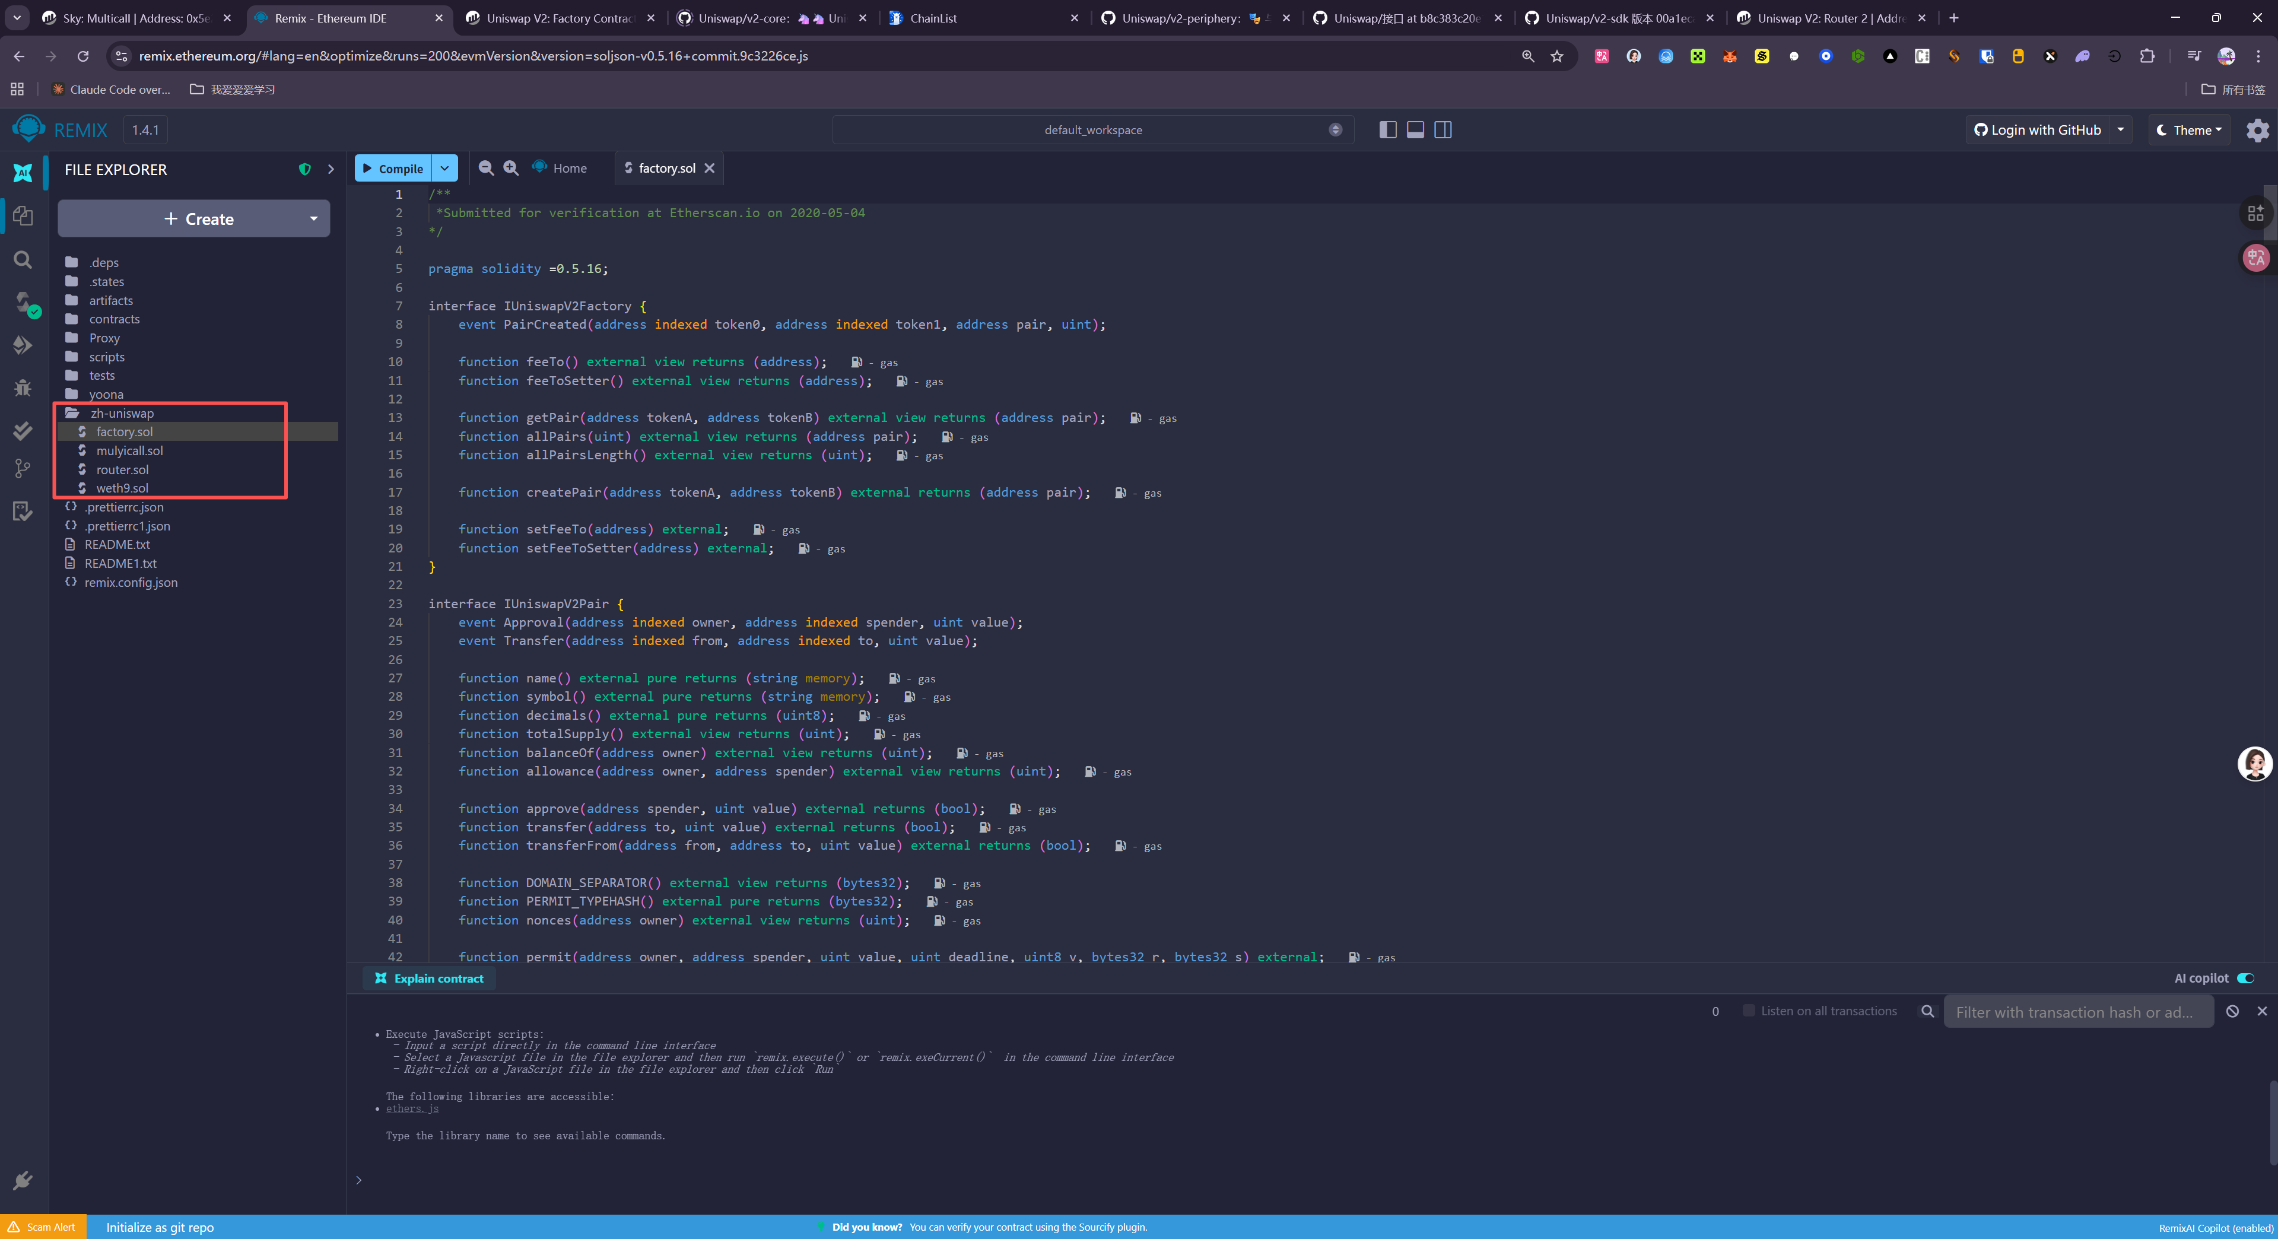
Task: Check Listen on all transactions
Action: [1748, 1011]
